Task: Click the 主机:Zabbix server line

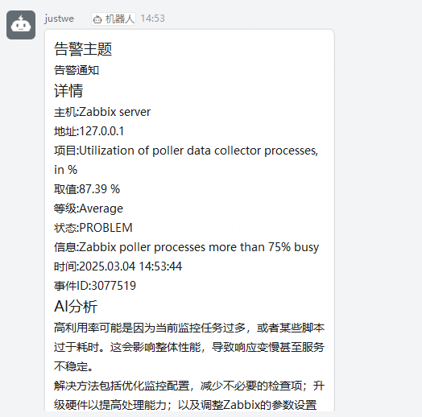Action: 102,112
